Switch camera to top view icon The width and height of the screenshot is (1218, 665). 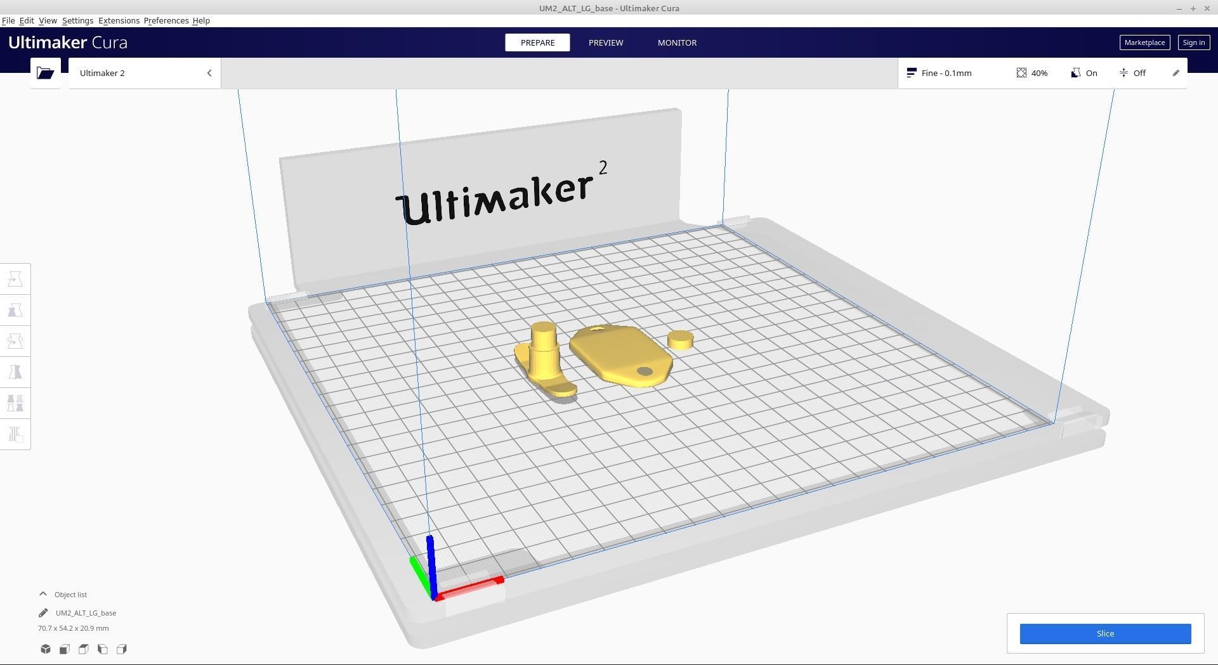click(x=84, y=649)
